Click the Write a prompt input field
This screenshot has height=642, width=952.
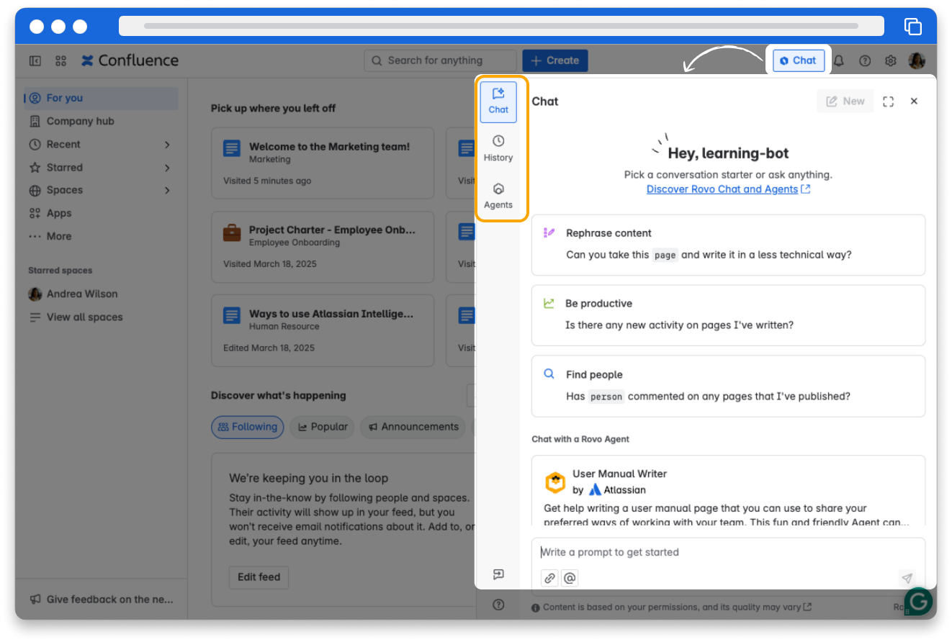pyautogui.click(x=728, y=553)
